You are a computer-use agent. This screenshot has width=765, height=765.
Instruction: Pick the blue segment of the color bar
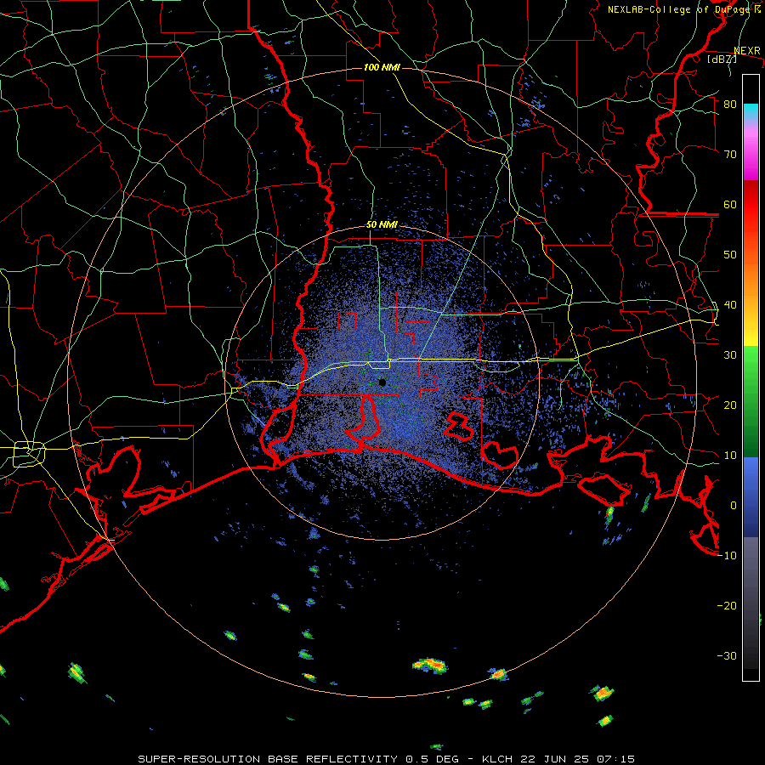point(751,496)
